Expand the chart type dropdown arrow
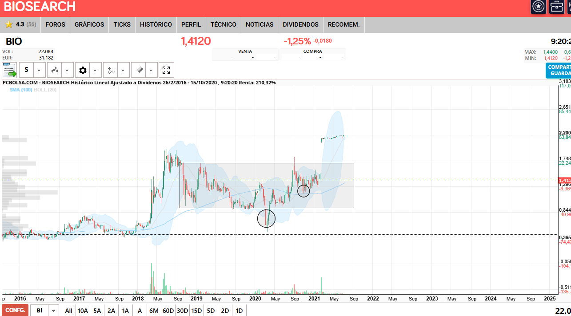 pyautogui.click(x=68, y=70)
